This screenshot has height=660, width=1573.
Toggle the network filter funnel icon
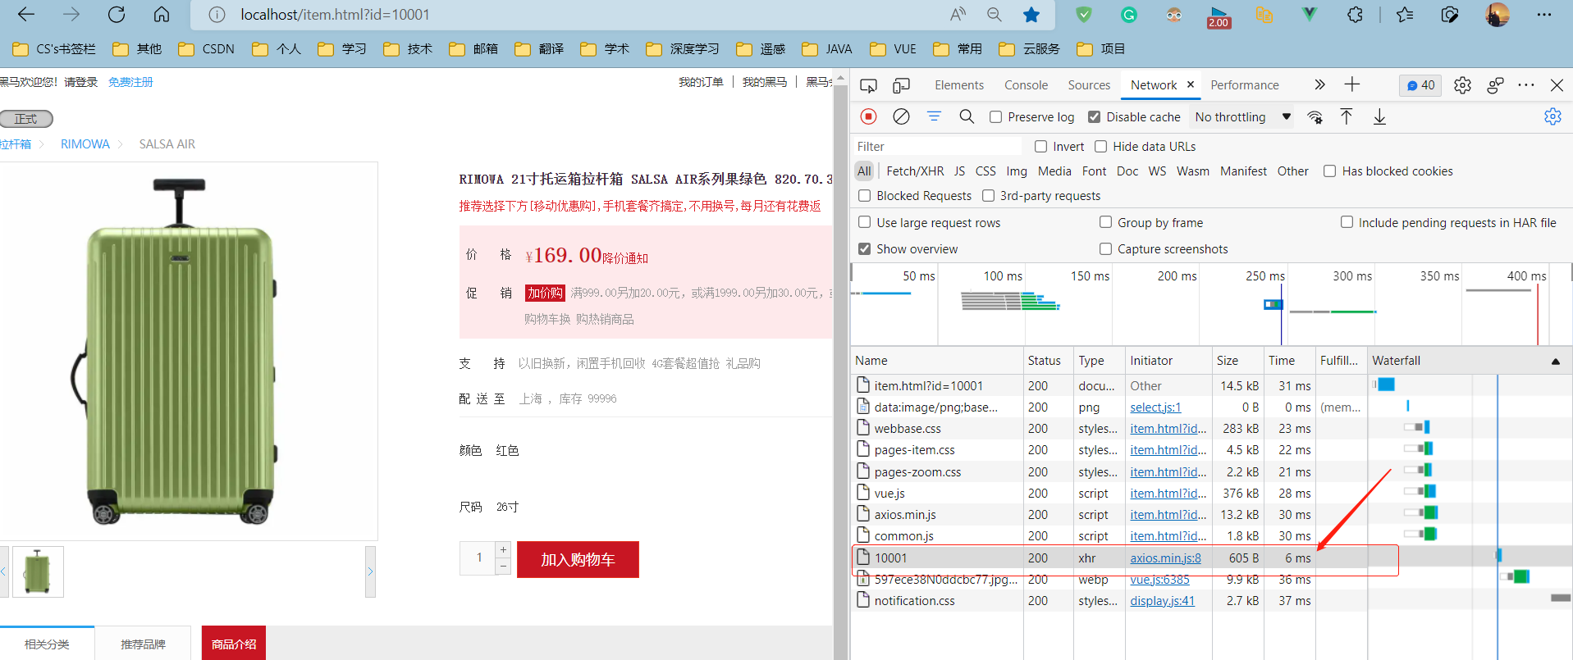coord(934,116)
